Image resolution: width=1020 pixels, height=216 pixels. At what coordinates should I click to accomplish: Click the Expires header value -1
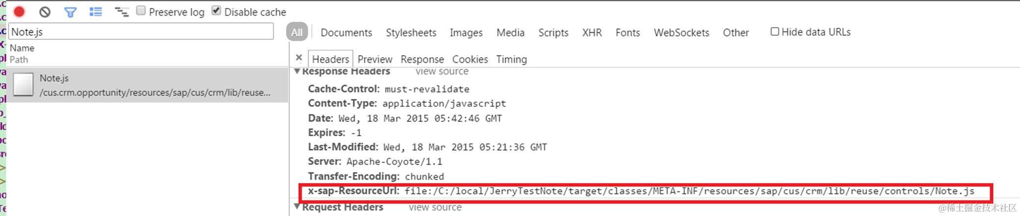tap(356, 133)
